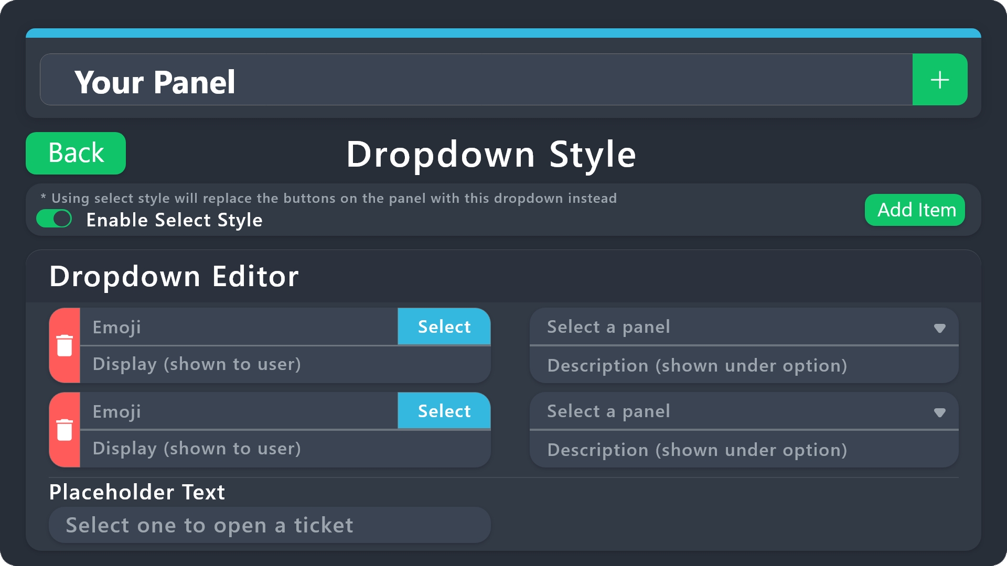Click the Placeholder Text input field
Viewport: 1007px width, 566px height.
coord(270,525)
